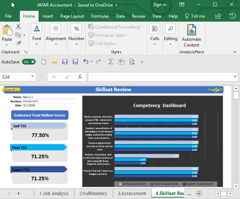
Task: Click Estimated Total Skillset Scores button
Action: click(40, 115)
